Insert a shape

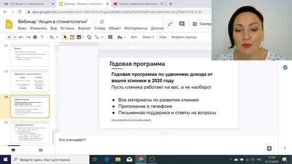[x=89, y=37]
